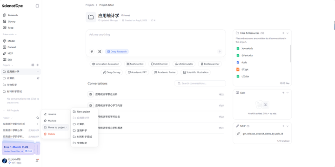Click the BioResearcher chip
This screenshot has width=335, height=167.
(210, 64)
